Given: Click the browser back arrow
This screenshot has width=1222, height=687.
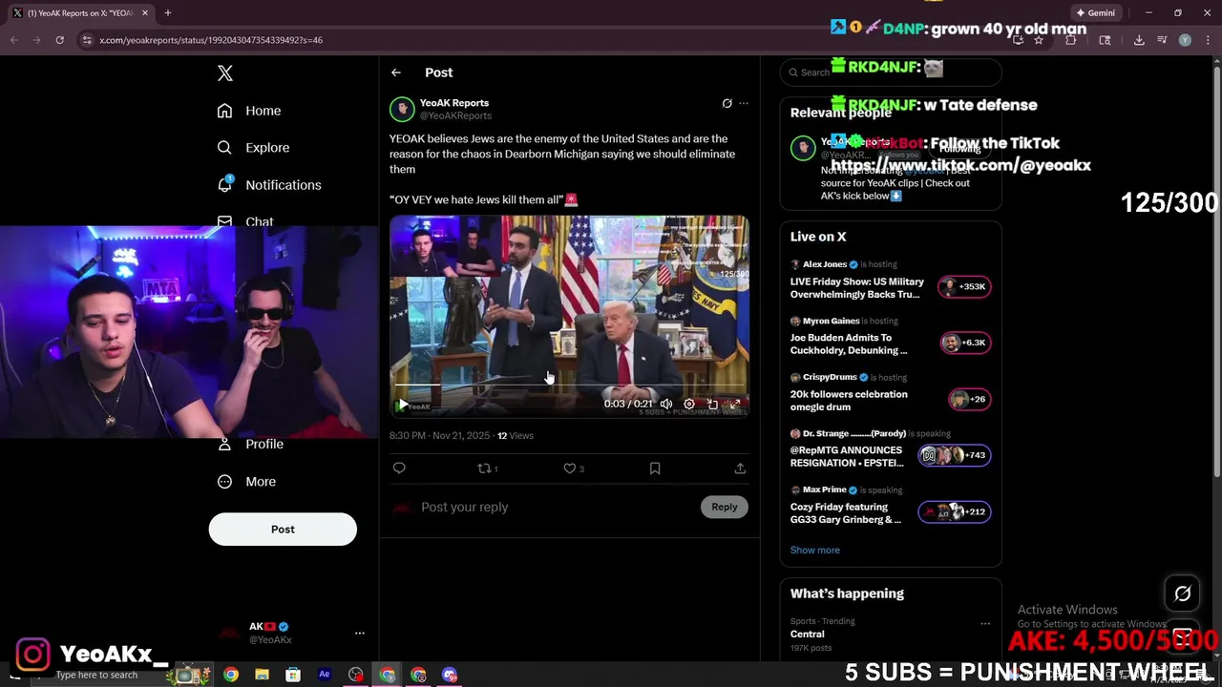Looking at the screenshot, I should (x=14, y=40).
